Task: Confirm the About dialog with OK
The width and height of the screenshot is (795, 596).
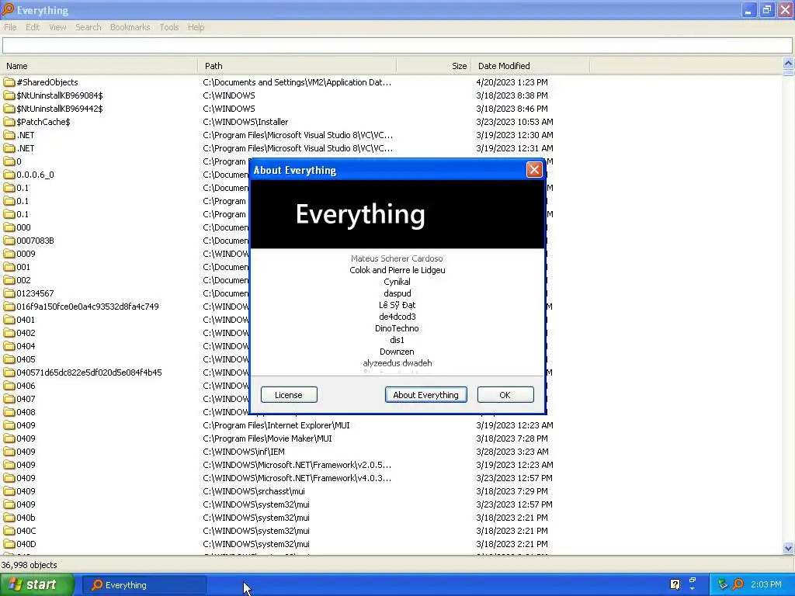Action: [x=505, y=395]
